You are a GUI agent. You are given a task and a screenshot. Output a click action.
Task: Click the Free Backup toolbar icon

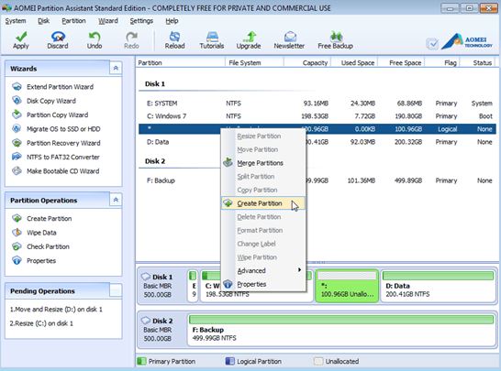[x=336, y=37]
